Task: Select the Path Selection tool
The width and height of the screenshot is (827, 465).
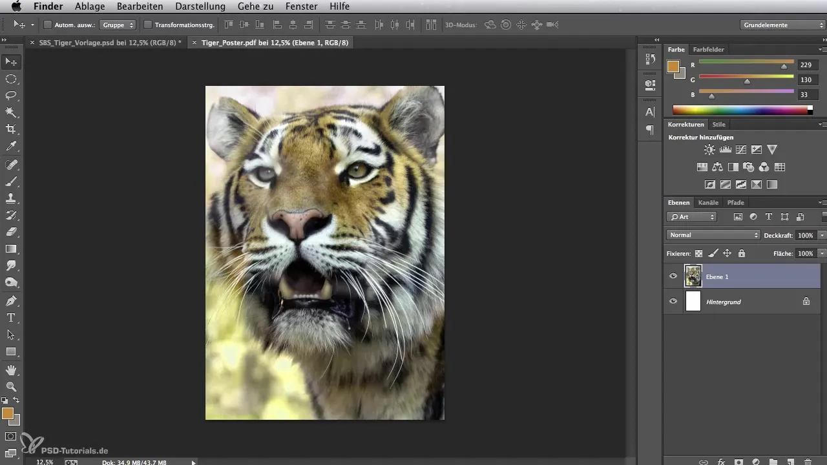Action: (11, 335)
